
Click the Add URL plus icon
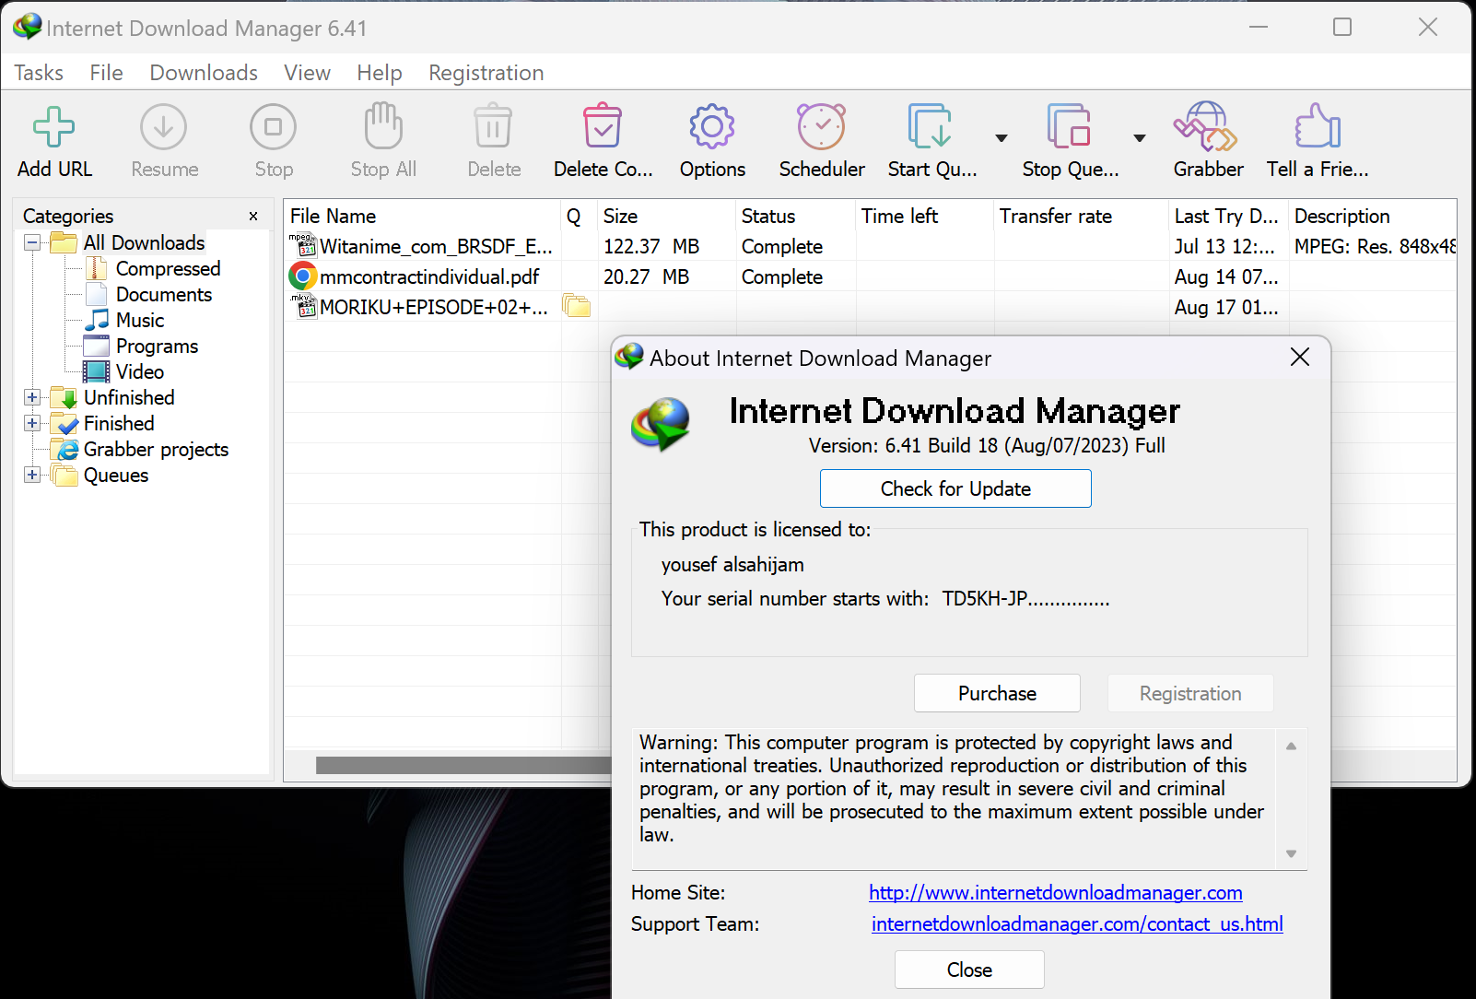coord(54,127)
